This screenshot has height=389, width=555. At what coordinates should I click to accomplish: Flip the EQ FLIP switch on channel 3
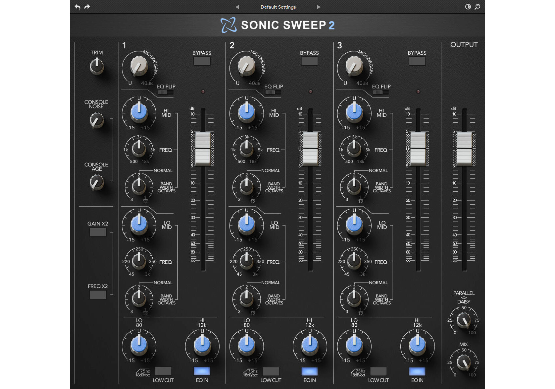click(x=381, y=92)
